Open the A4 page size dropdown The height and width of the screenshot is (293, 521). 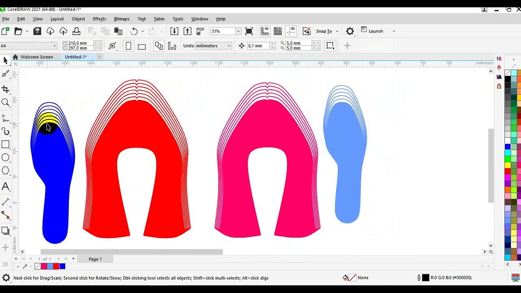tap(55, 46)
